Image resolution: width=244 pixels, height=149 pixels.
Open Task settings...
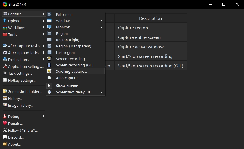pyautogui.click(x=24, y=73)
